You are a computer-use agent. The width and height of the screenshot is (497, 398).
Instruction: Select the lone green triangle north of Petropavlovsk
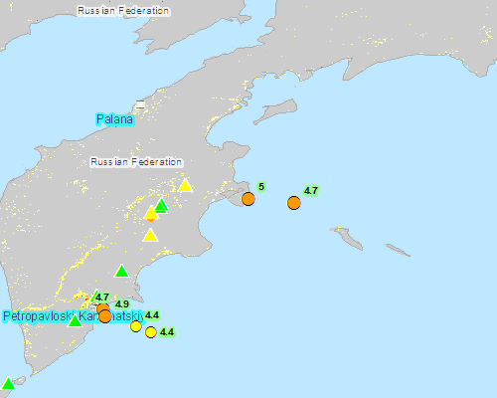tap(121, 272)
